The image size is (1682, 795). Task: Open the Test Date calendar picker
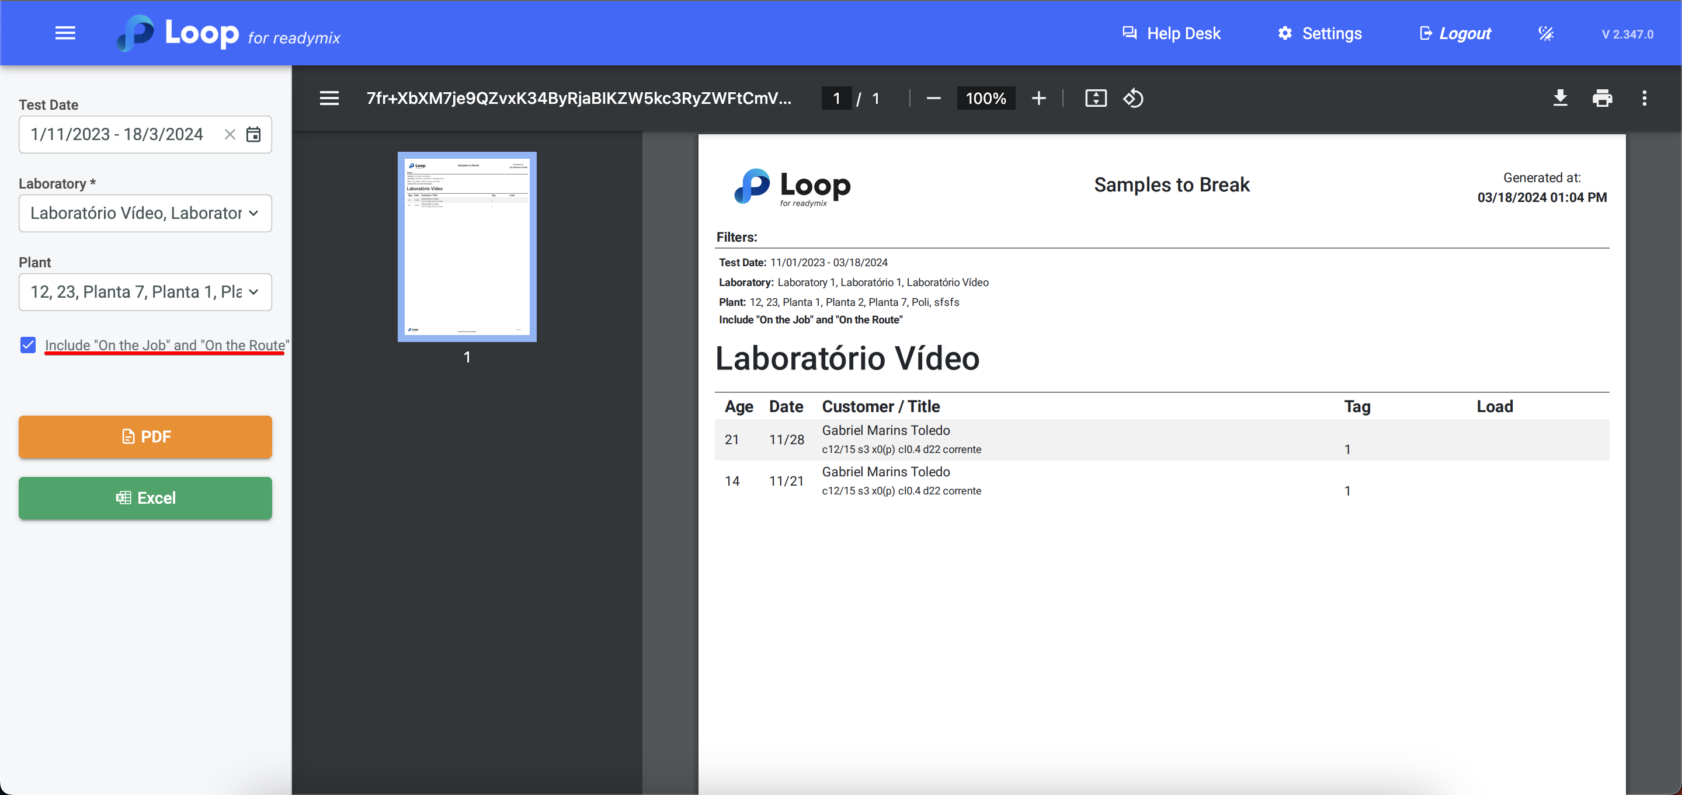click(x=253, y=134)
